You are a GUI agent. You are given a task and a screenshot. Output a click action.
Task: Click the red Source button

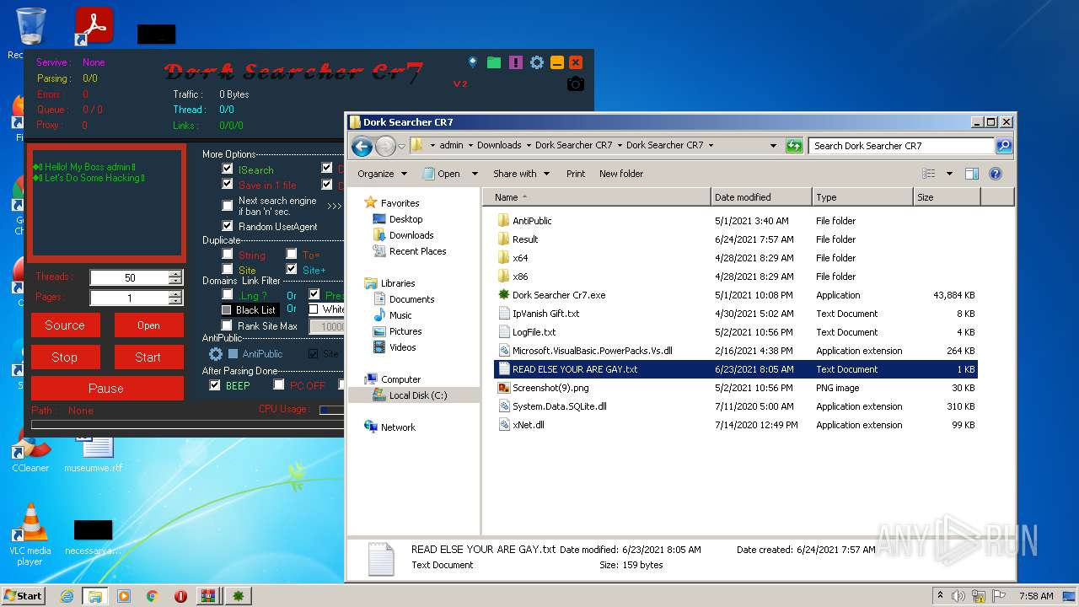[x=65, y=325]
